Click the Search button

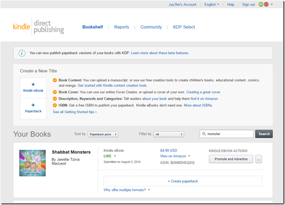tap(264, 134)
